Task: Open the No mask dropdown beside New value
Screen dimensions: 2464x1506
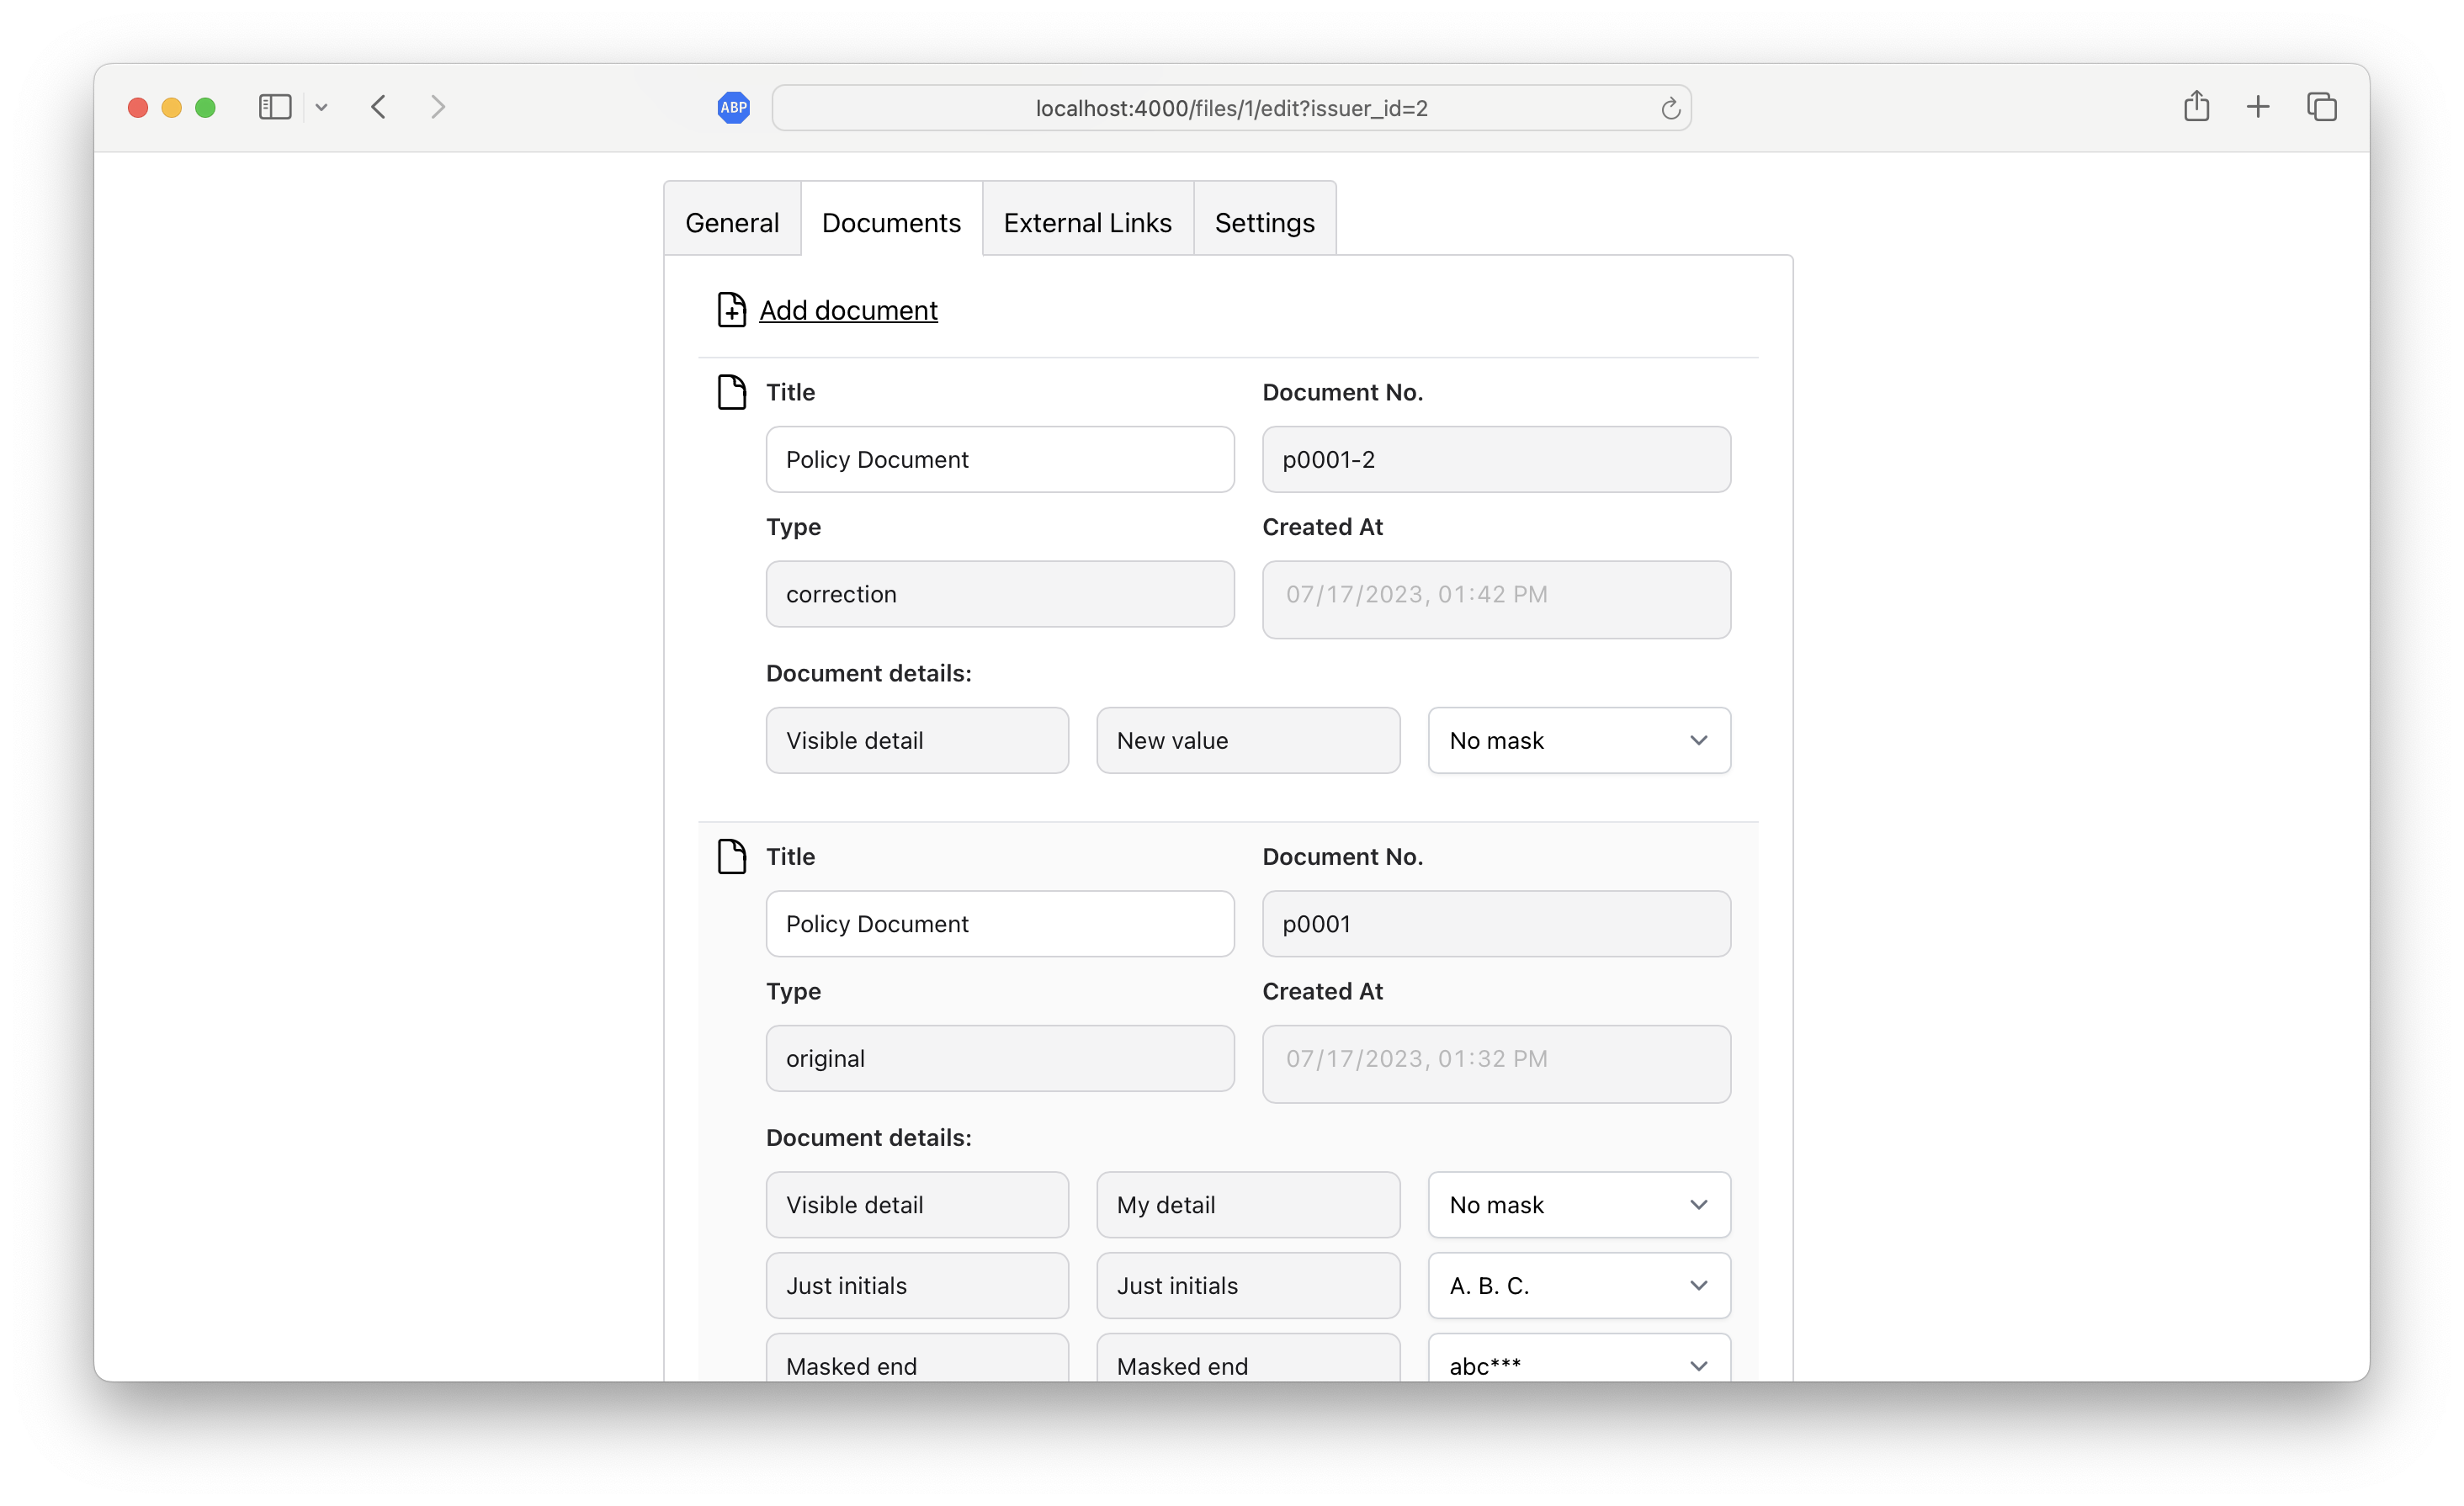Action: pyautogui.click(x=1579, y=740)
